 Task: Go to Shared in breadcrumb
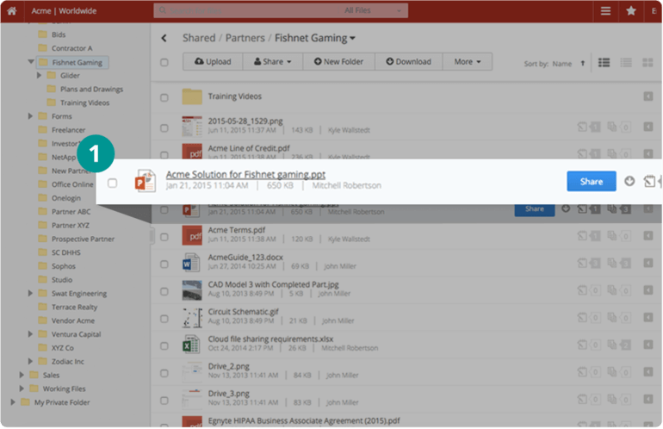pos(199,38)
